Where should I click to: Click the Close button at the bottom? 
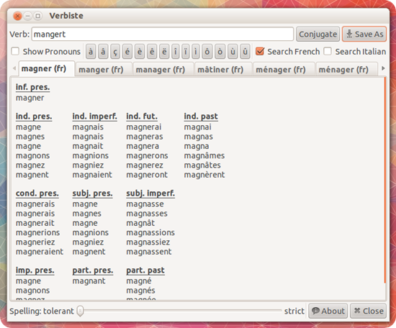coord(369,311)
